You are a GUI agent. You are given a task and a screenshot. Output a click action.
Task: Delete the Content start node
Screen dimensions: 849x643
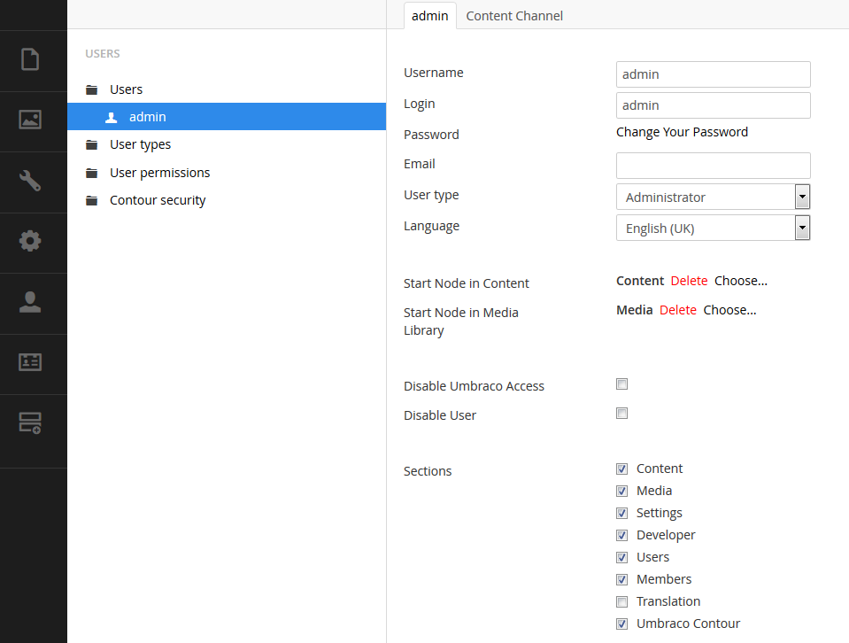[x=689, y=281]
